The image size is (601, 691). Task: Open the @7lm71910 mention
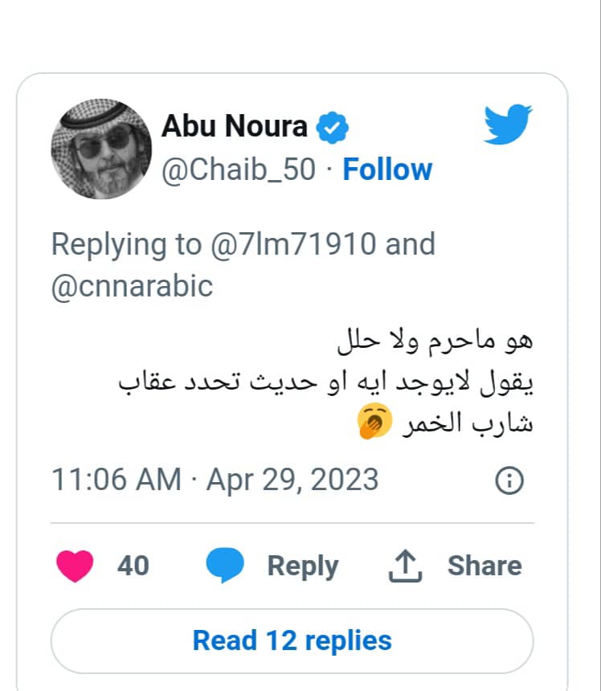tap(293, 243)
